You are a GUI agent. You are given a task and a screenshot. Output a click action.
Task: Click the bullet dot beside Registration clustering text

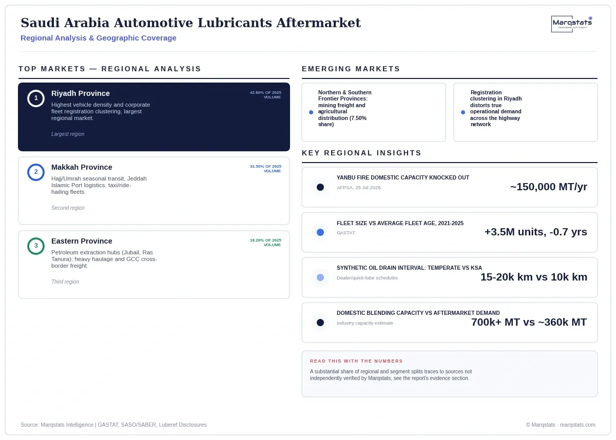point(463,112)
